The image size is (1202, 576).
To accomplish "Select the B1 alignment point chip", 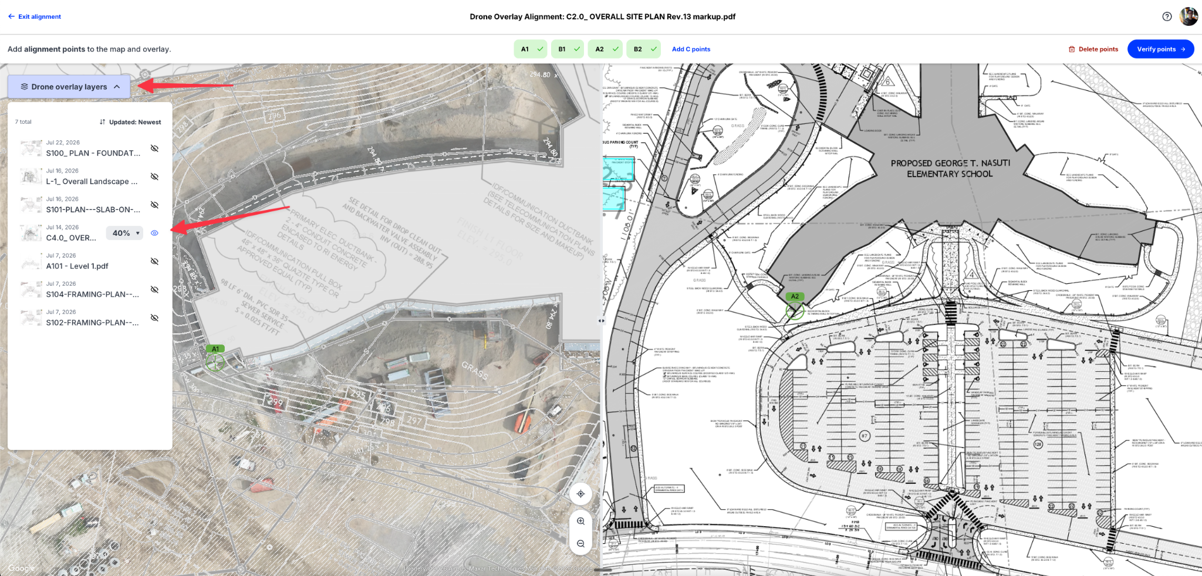I will click(568, 49).
